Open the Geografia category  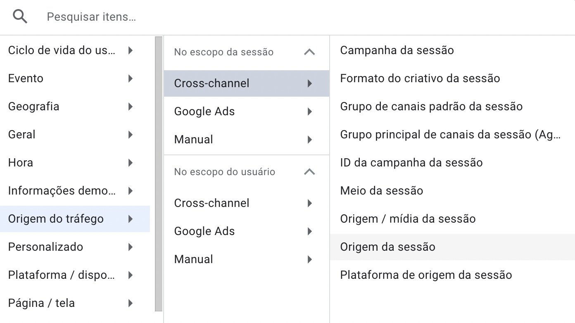[75, 107]
